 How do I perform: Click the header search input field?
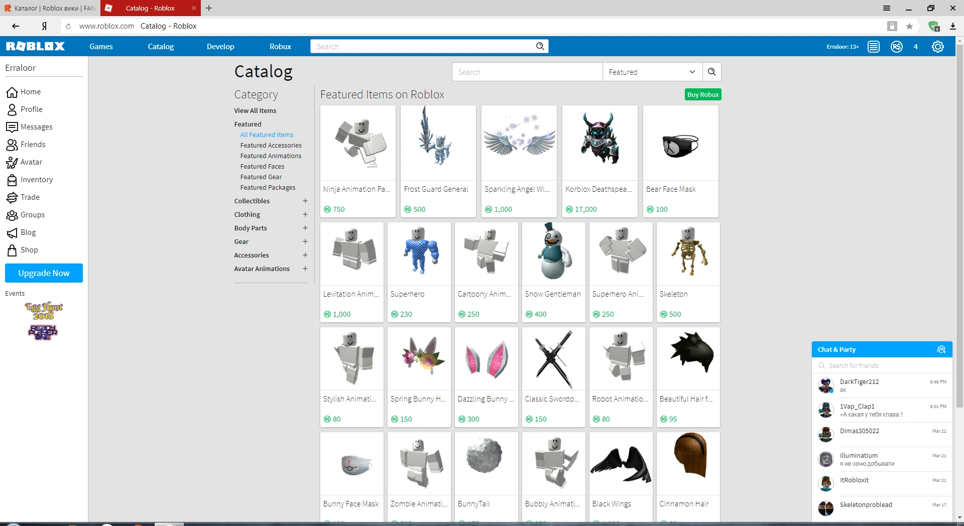click(422, 46)
